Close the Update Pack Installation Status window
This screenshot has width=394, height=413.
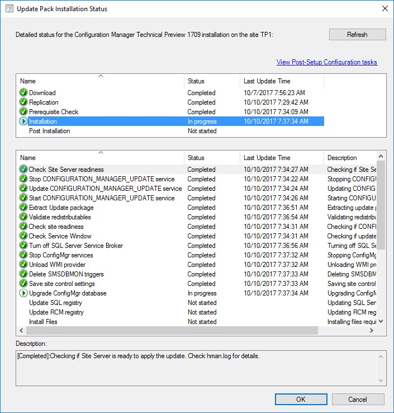coord(385,8)
